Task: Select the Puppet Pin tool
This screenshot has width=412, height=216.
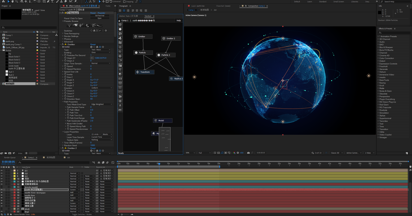Action: pyautogui.click(x=75, y=1)
